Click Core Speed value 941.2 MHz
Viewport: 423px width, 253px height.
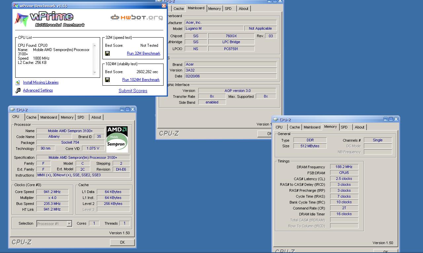[52, 192]
